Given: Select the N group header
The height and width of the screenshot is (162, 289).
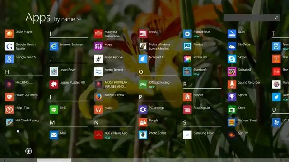Looking at the screenshot, I should pos(96,122).
